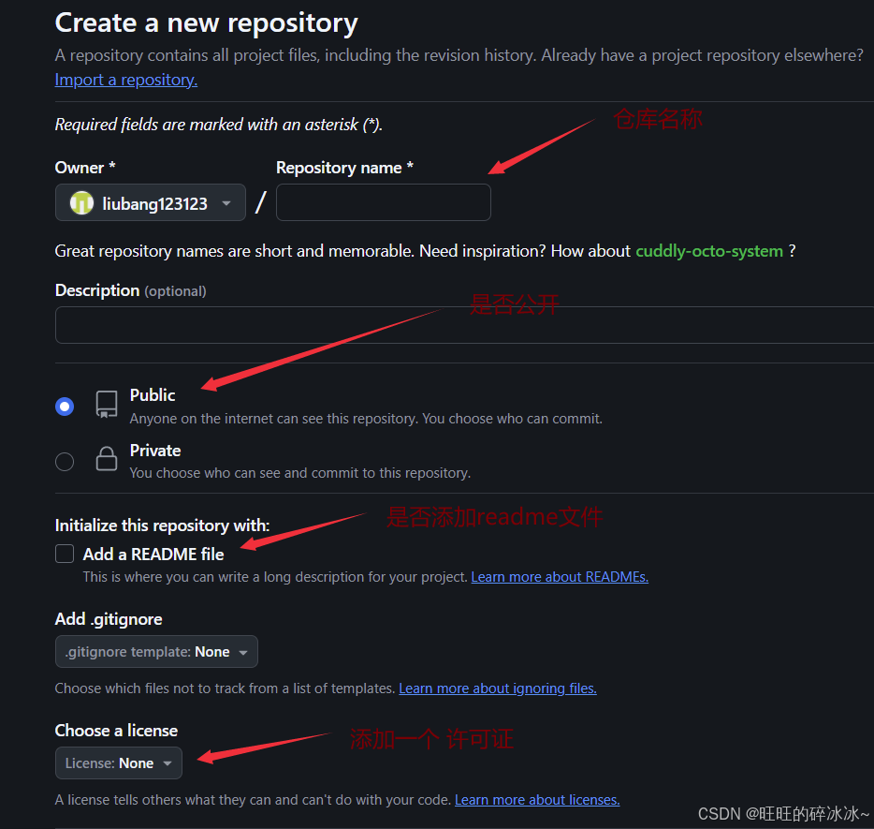Click the Public option title text
874x829 pixels.
click(x=153, y=395)
